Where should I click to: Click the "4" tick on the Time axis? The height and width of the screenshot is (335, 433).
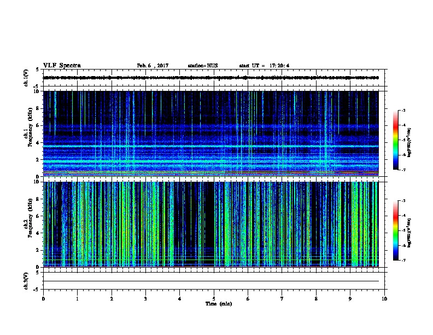click(x=180, y=299)
